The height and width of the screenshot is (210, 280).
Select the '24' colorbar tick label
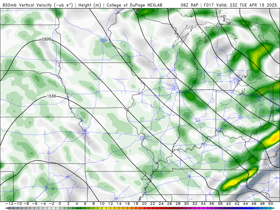161,204
